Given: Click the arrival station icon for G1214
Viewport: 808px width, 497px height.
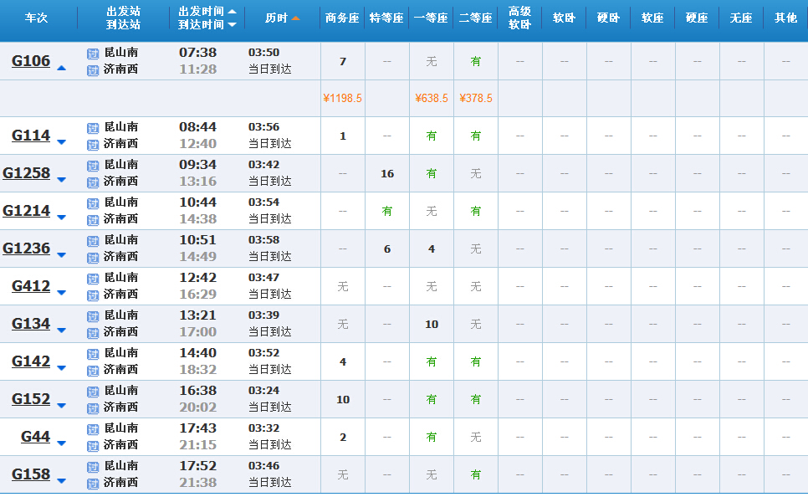Looking at the screenshot, I should 93,220.
